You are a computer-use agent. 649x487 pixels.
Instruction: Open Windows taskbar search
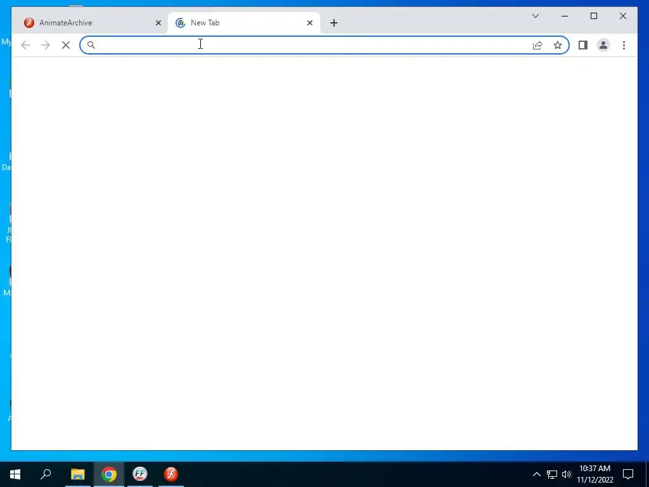(46, 474)
